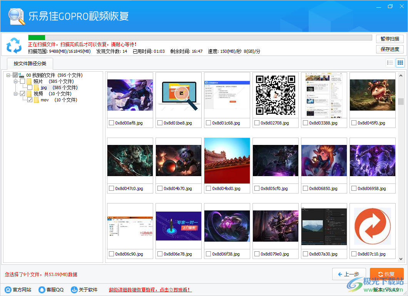The height and width of the screenshot is (296, 408).
Task: Select tree row mov (10 个文件)
Action: click(x=59, y=100)
